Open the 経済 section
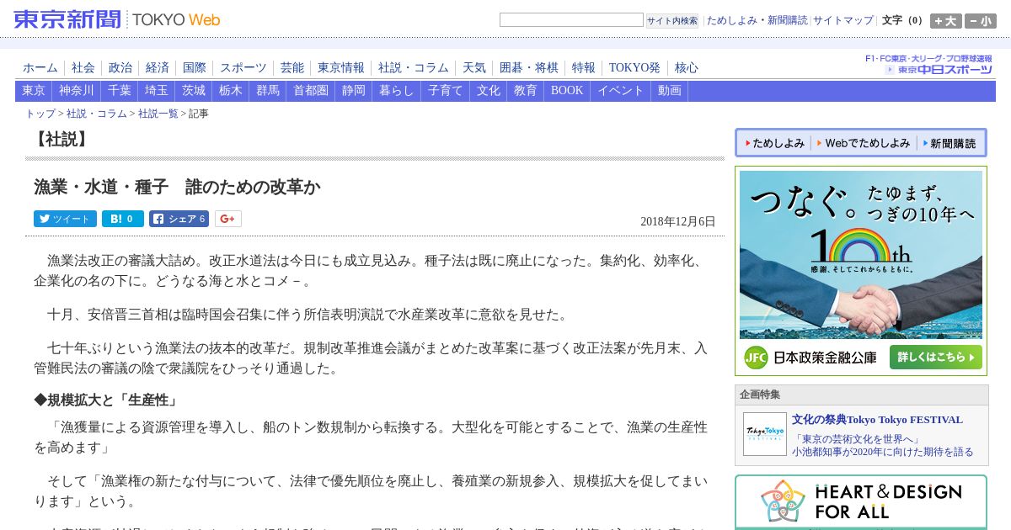 tap(158, 68)
